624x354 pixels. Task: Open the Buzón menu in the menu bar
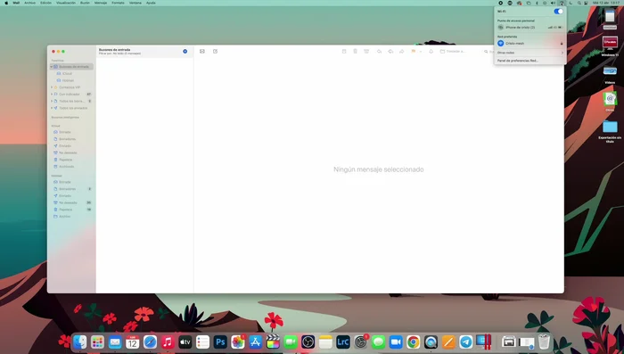85,3
